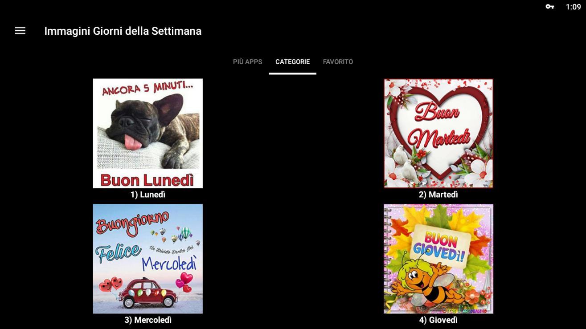Open the Buon Lunedì bulldog thumbnail
The width and height of the screenshot is (586, 329).
click(x=148, y=134)
